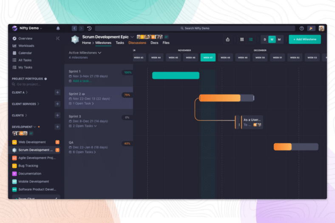
Task: Select the highlighted Week 47 marker
Action: (208, 58)
